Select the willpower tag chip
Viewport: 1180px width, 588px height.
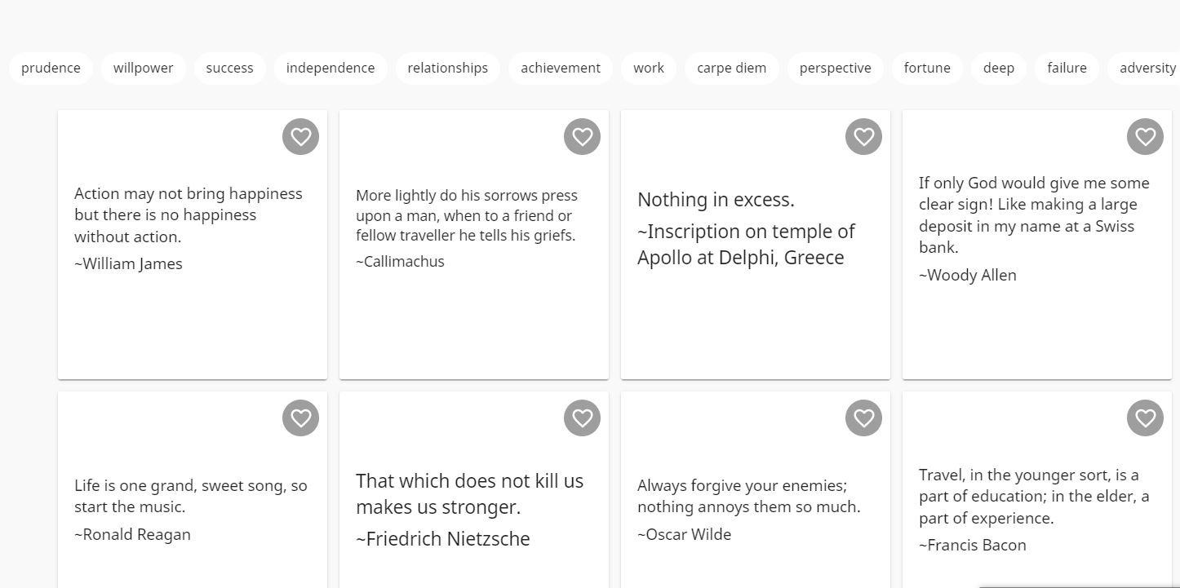pyautogui.click(x=143, y=68)
